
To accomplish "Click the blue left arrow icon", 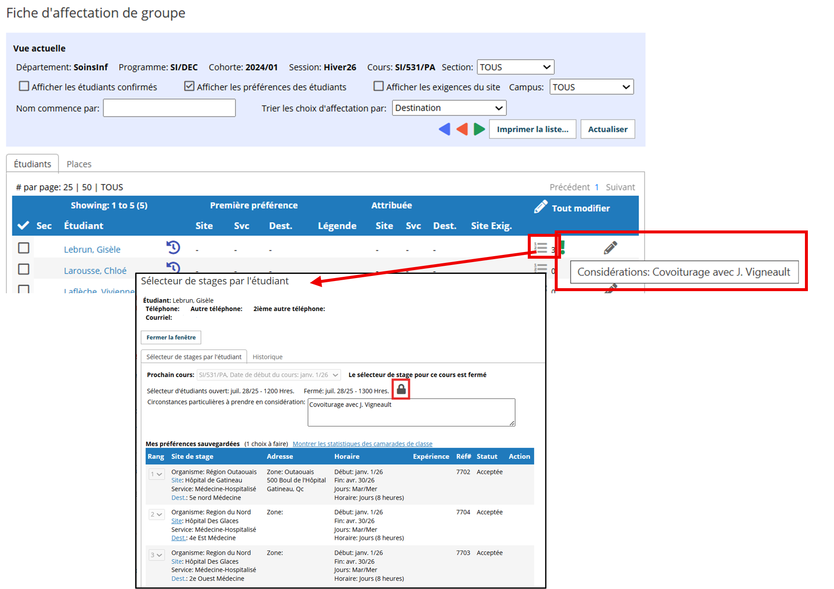I will [444, 129].
